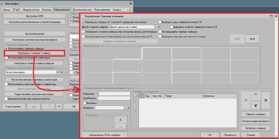Click Оформление ГК по товарам button
The image size is (279, 139).
(x=105, y=135)
